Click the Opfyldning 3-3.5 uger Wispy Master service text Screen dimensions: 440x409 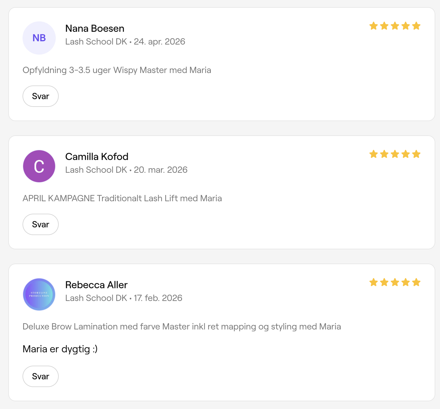tap(117, 70)
